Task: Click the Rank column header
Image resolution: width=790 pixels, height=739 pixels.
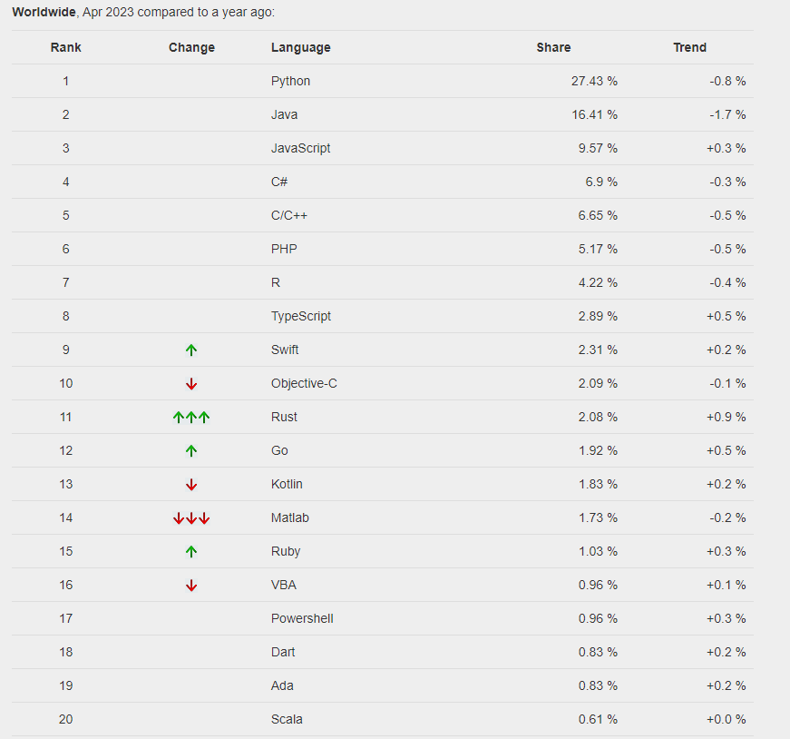Action: [x=65, y=47]
